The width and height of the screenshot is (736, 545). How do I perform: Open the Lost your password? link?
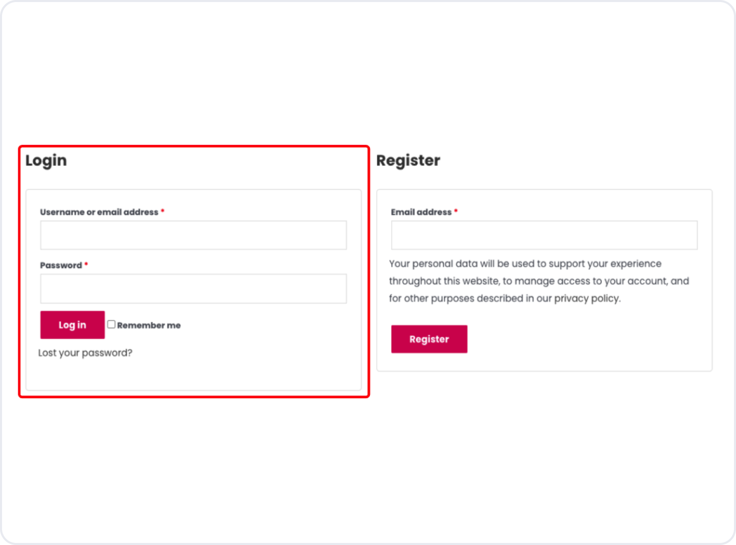click(x=85, y=353)
